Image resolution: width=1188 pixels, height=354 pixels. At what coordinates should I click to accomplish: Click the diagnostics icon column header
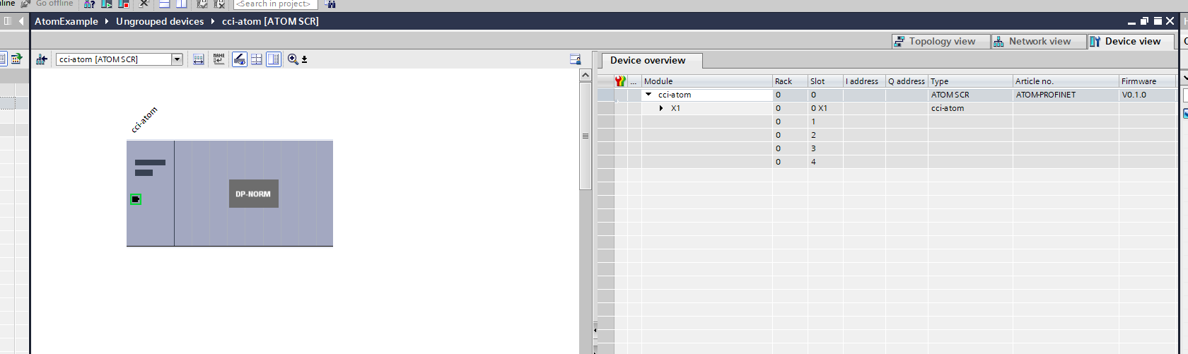[620, 81]
